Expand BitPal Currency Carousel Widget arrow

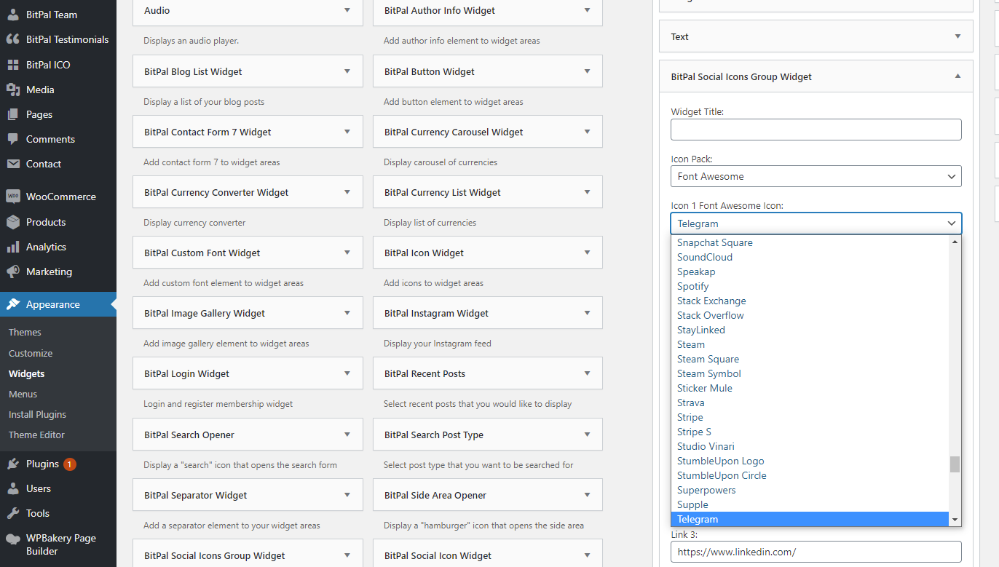(x=588, y=132)
